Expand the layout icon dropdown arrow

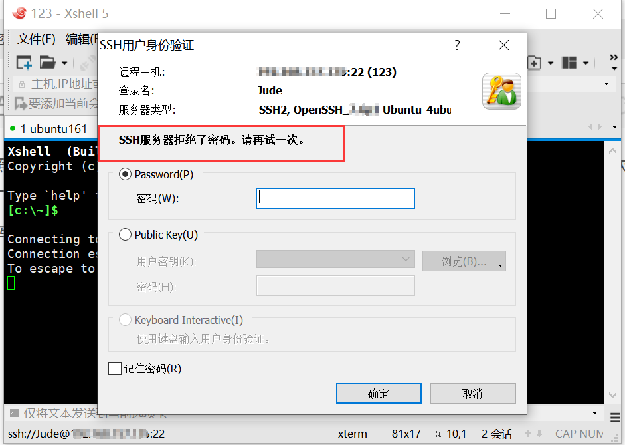pos(586,63)
